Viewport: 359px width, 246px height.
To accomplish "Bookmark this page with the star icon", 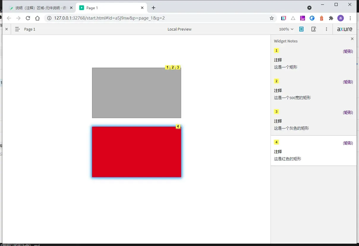I will [271, 18].
